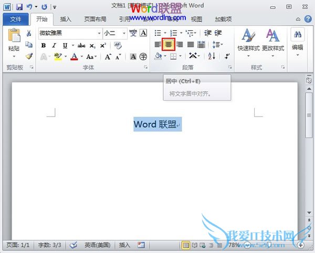Toggle justify alignment button
Viewport: 315px width, 253px height.
(191, 45)
